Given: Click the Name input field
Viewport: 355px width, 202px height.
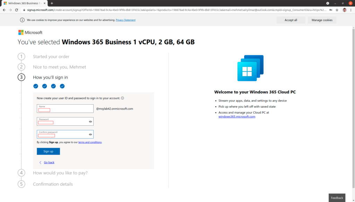Looking at the screenshot, I should [65, 108].
